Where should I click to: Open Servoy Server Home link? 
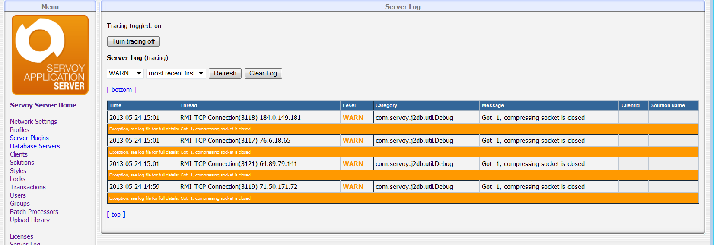(43, 105)
